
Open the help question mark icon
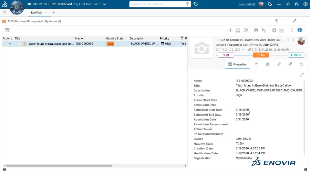coord(305,4)
